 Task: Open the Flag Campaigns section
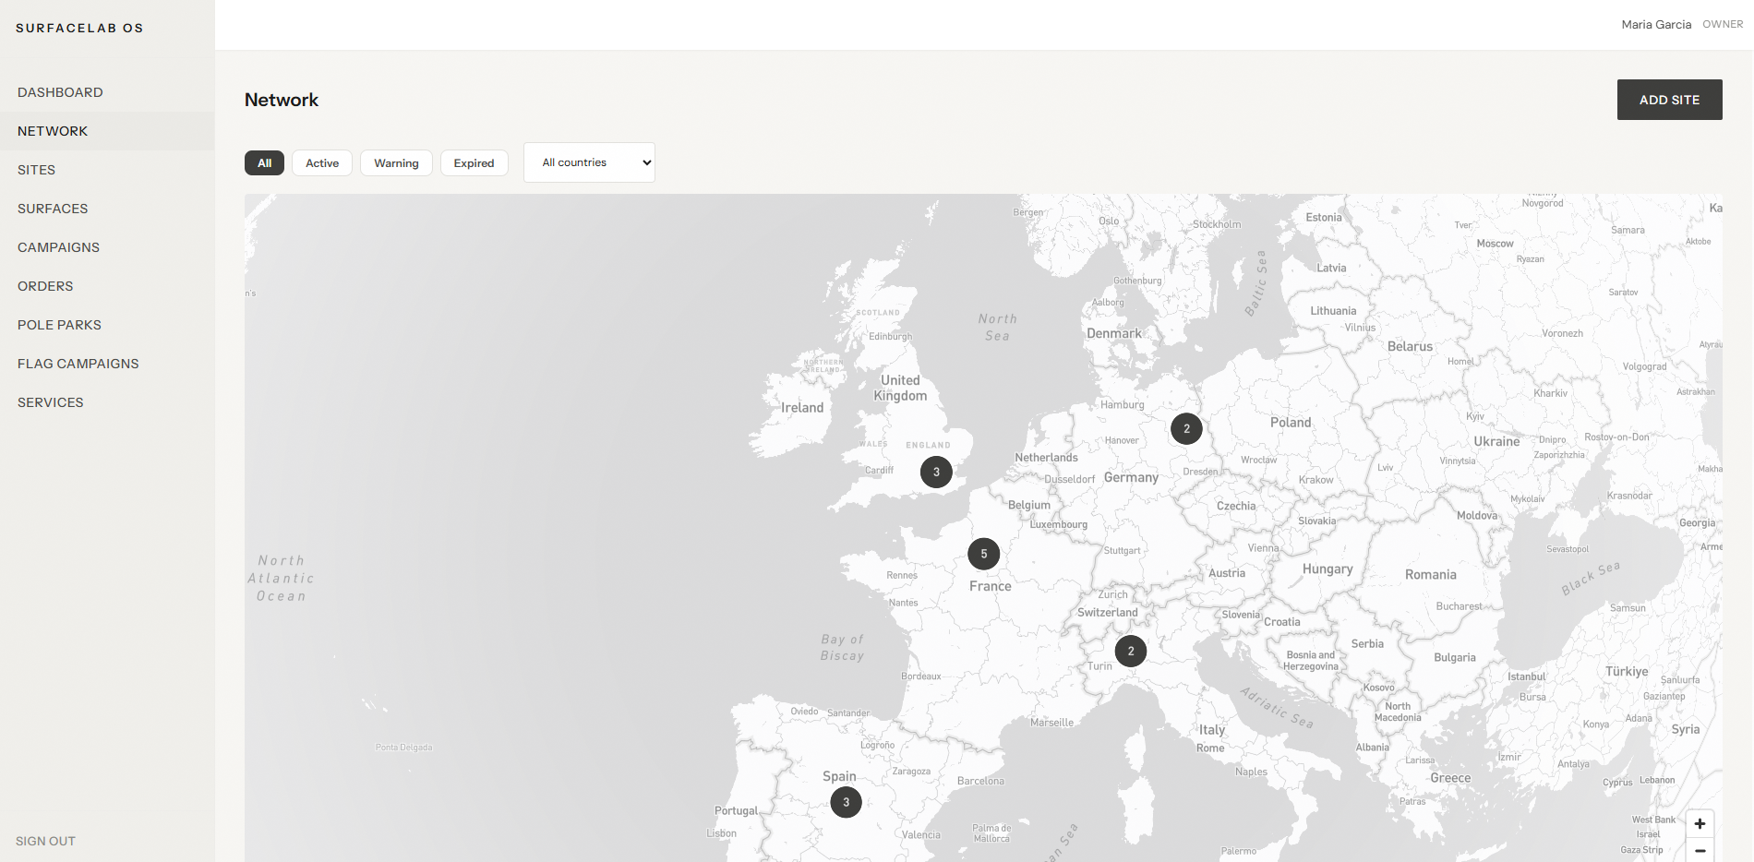click(78, 364)
